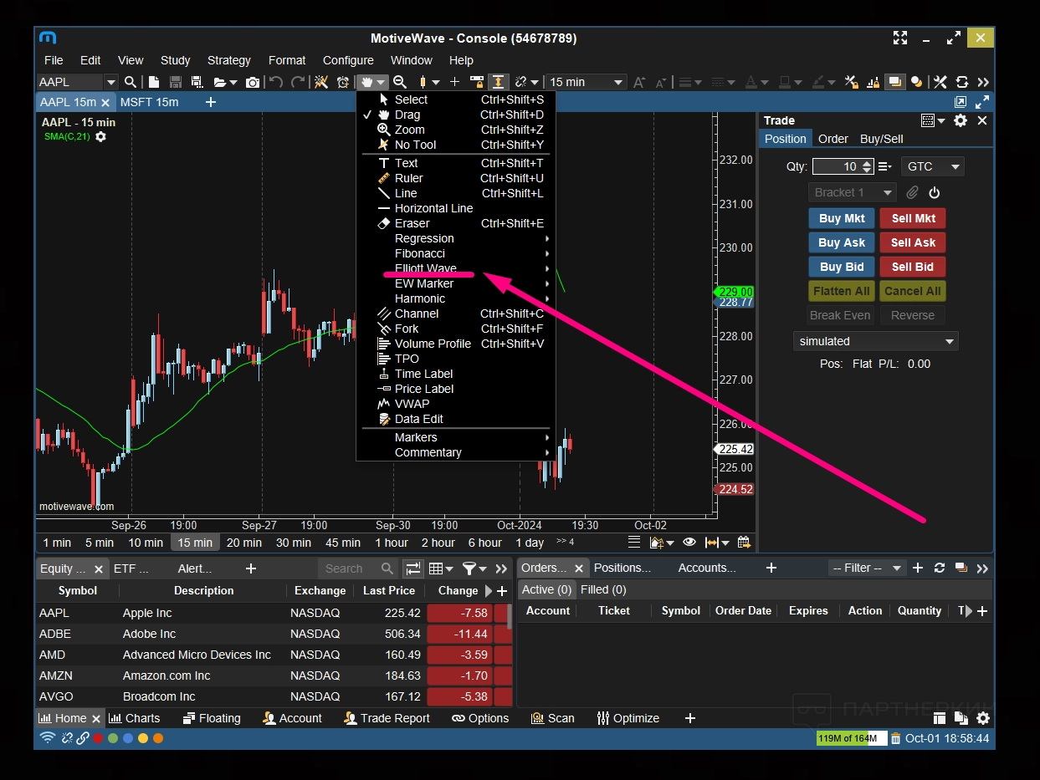
Task: Open the Trade Report tab
Action: coord(387,718)
